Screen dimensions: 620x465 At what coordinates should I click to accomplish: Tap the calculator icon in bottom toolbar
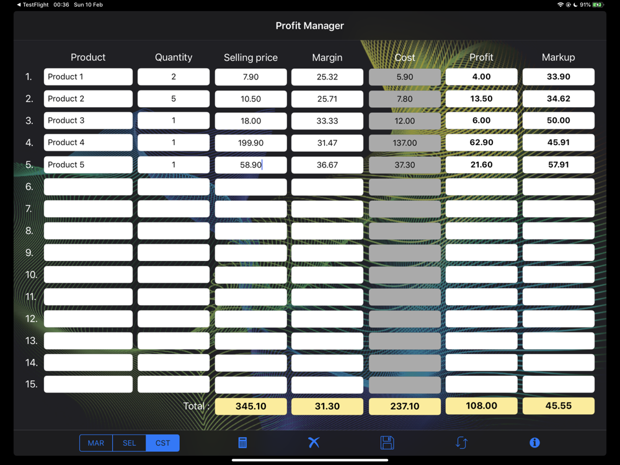click(x=242, y=443)
